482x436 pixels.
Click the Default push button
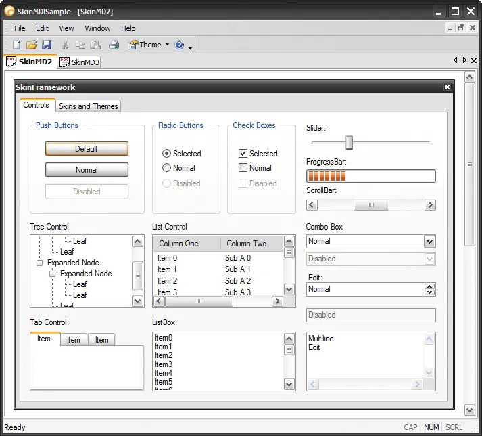87,149
